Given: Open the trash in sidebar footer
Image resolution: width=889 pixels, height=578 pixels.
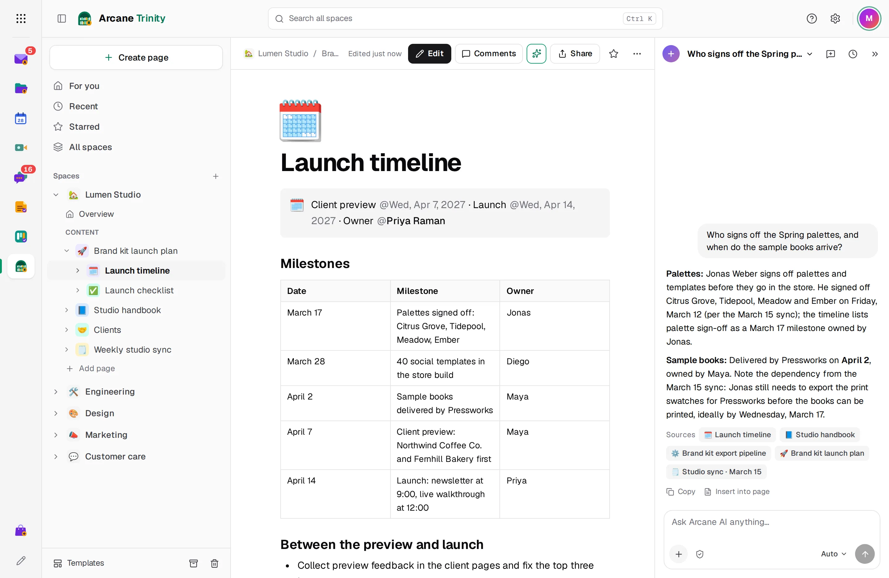Looking at the screenshot, I should pyautogui.click(x=215, y=563).
